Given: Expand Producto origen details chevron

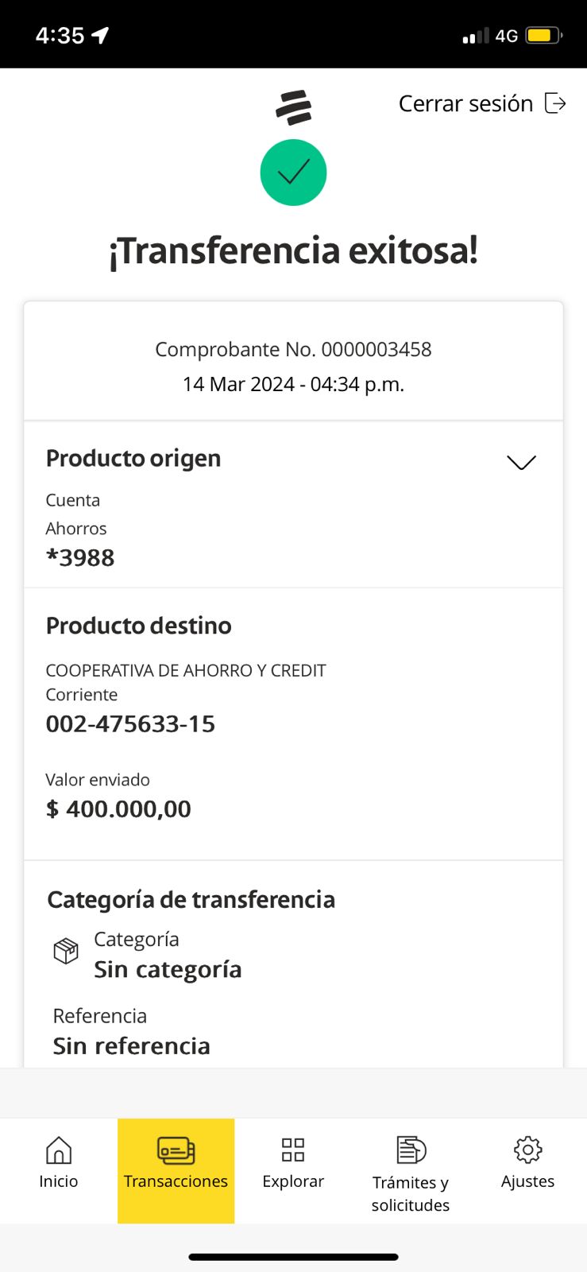Looking at the screenshot, I should (x=521, y=462).
